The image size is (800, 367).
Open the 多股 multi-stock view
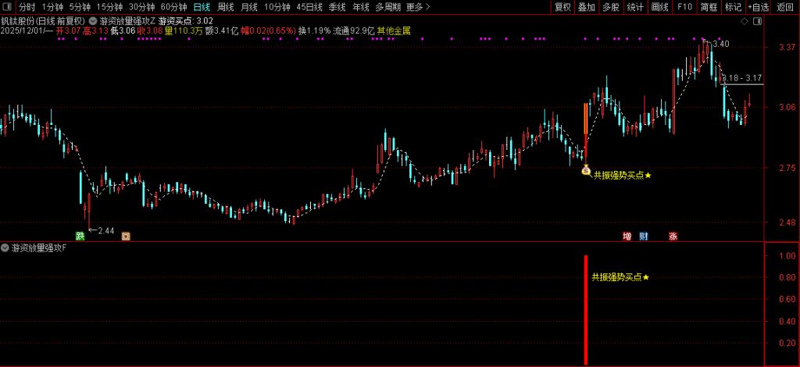pos(610,7)
